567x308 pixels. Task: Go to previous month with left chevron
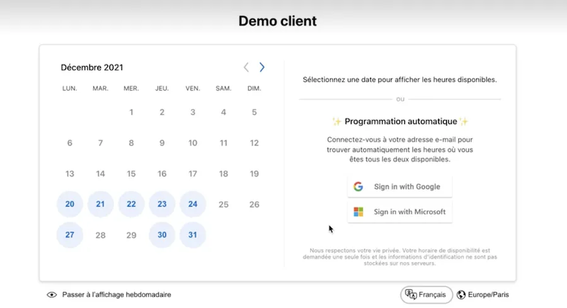point(246,67)
